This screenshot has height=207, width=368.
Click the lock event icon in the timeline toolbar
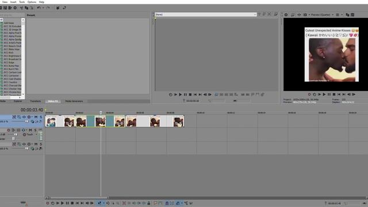(149, 203)
